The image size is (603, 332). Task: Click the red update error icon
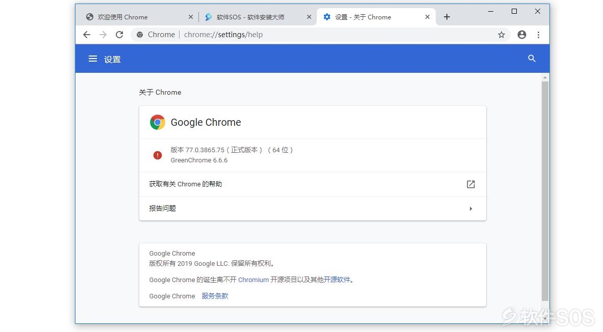(x=157, y=155)
